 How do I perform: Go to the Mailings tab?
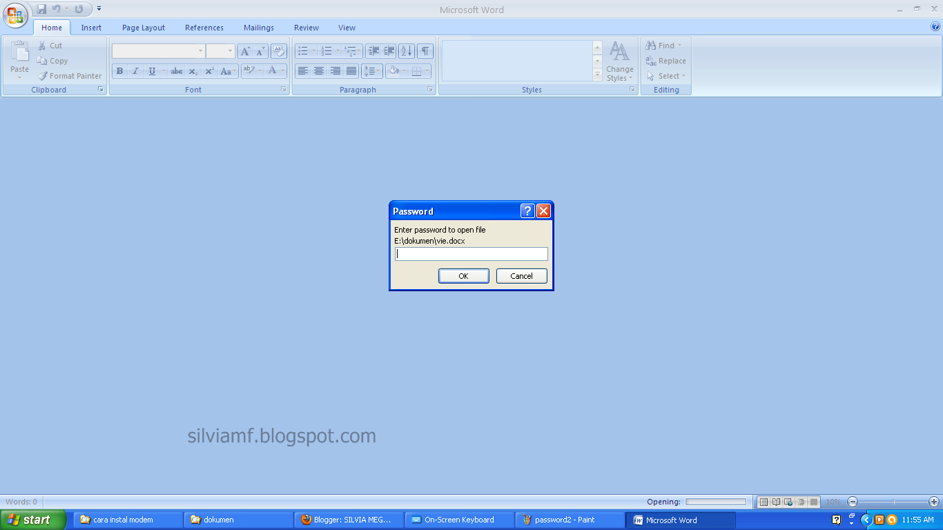click(x=259, y=28)
